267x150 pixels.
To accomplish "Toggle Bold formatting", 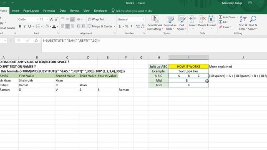I will pos(20,26).
